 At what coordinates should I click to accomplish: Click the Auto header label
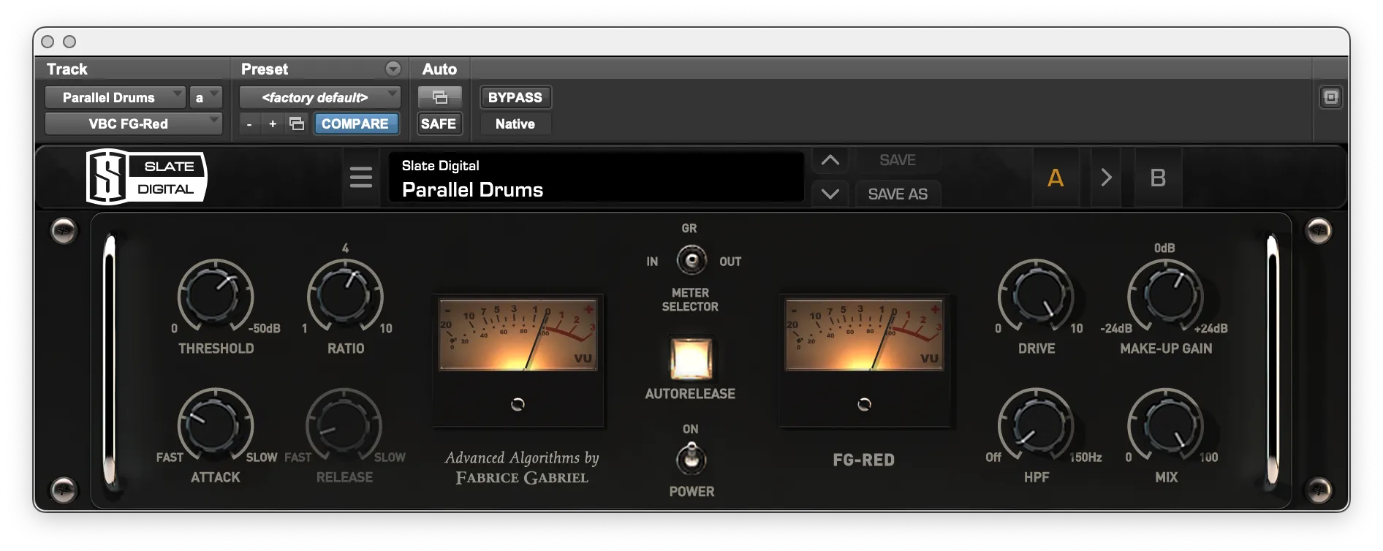click(x=439, y=69)
